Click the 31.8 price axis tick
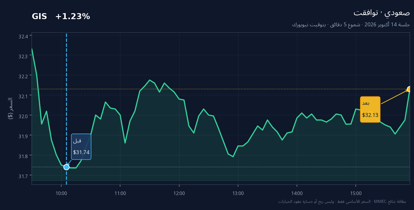This screenshot has height=210, width=414. [x=23, y=156]
